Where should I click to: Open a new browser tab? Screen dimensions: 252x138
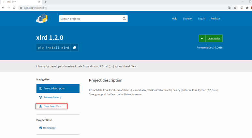46,2
